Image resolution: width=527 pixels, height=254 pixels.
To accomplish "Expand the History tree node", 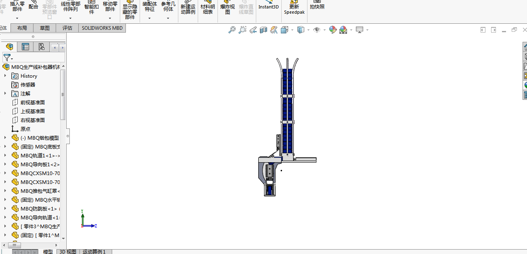I will click(5, 76).
